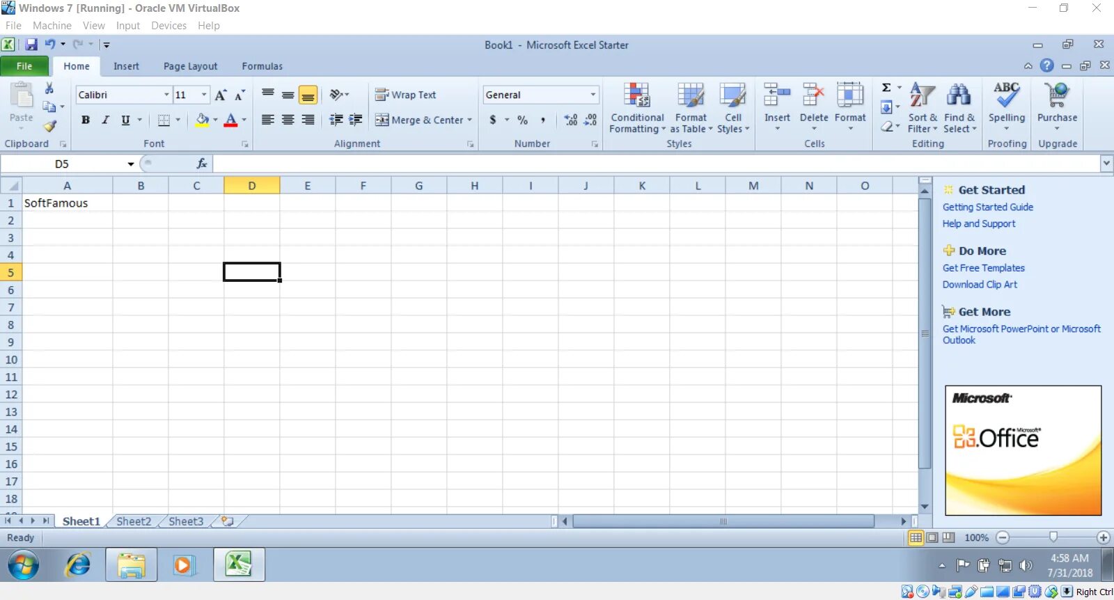This screenshot has height=600, width=1114.
Task: Increase font size with Grow Font icon
Action: click(221, 95)
